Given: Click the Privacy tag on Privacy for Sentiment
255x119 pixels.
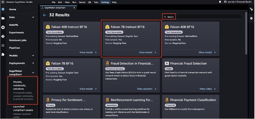Looking at the screenshot, I should [x=50, y=105].
